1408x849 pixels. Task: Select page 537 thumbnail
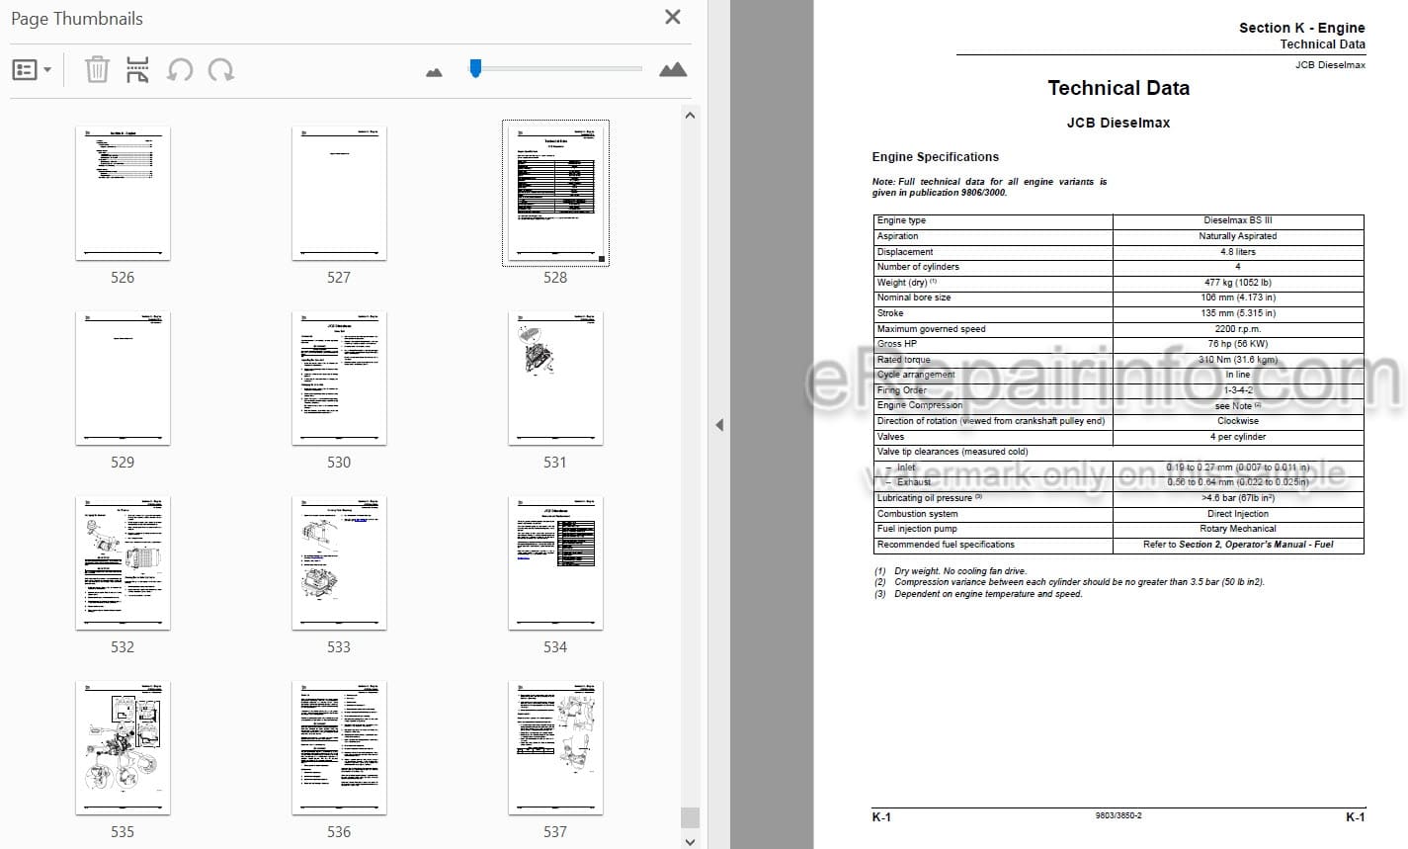(555, 747)
